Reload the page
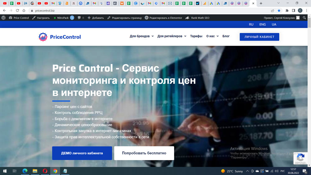 tap(17, 11)
